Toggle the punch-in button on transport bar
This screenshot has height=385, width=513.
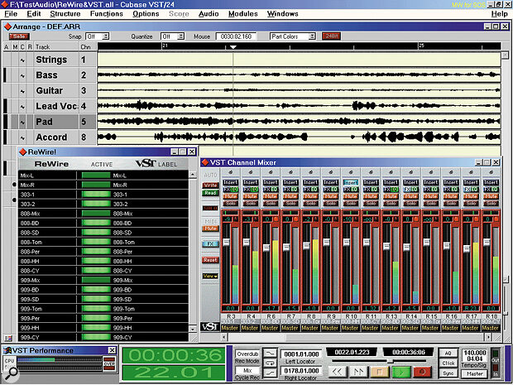pos(271,354)
